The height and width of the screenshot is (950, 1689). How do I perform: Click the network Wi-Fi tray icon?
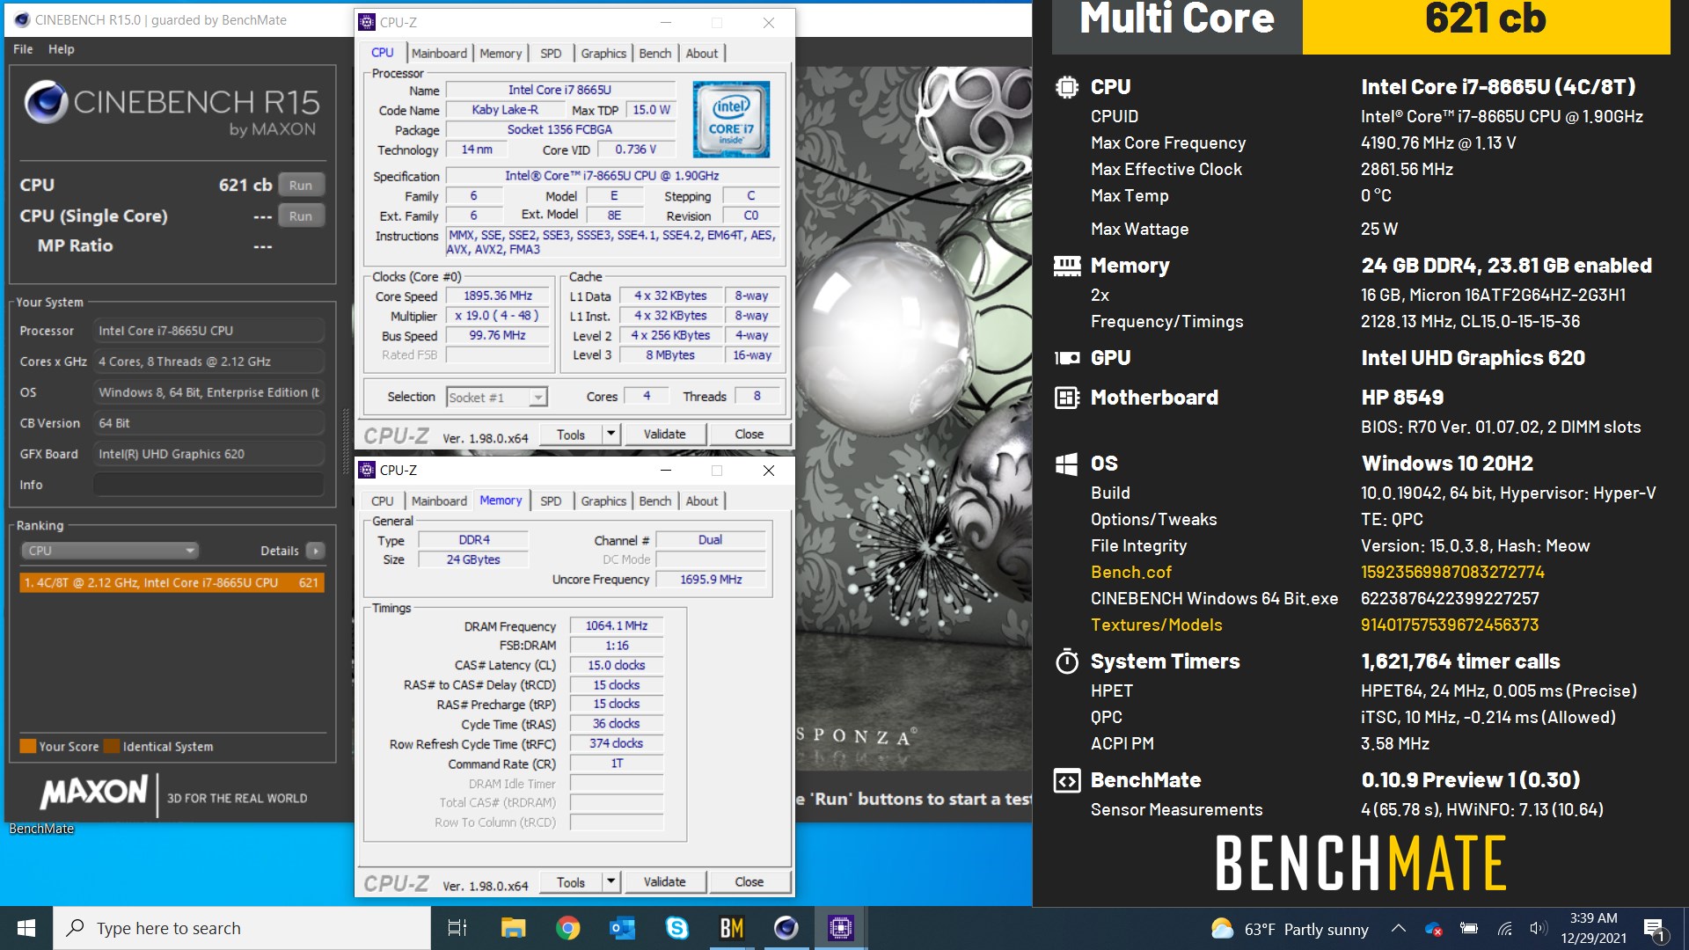pos(1504,929)
